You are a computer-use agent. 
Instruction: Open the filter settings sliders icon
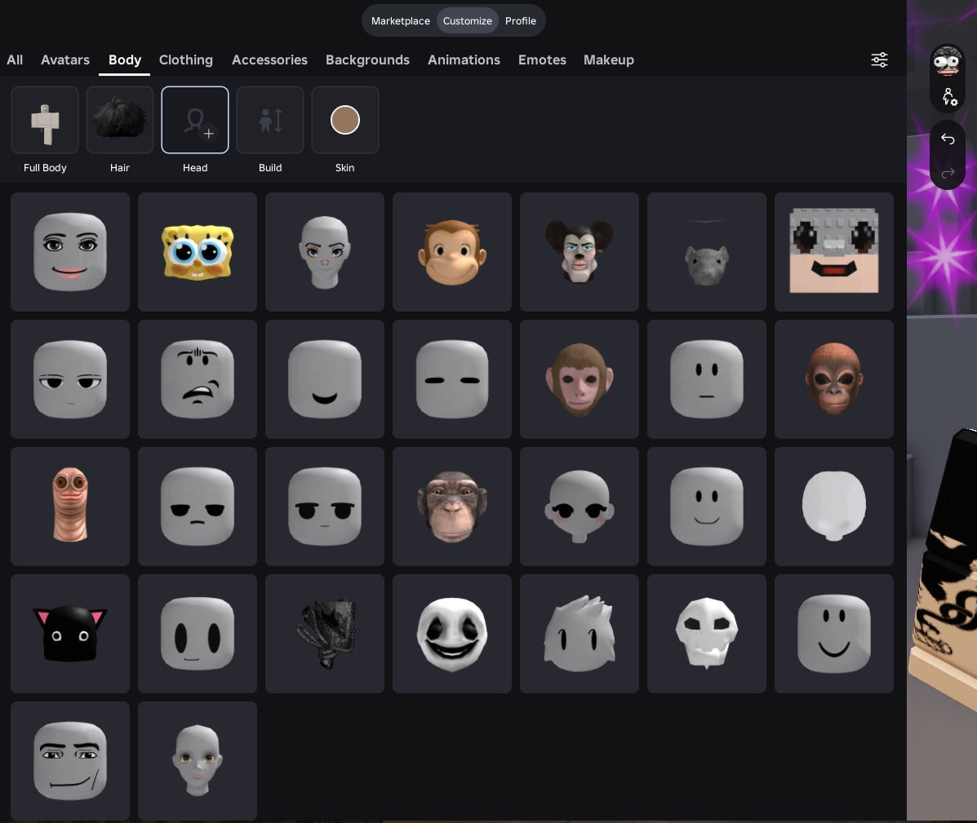tap(879, 60)
